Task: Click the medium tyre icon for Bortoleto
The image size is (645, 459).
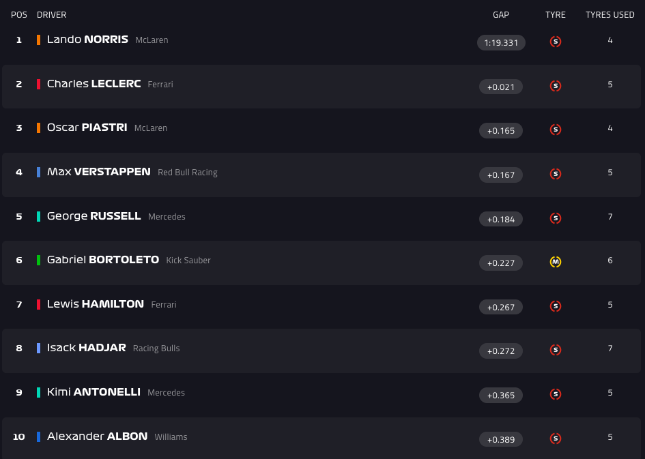Action: coord(556,262)
